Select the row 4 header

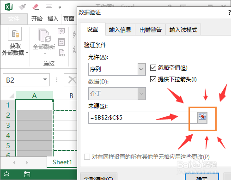coord(8,136)
